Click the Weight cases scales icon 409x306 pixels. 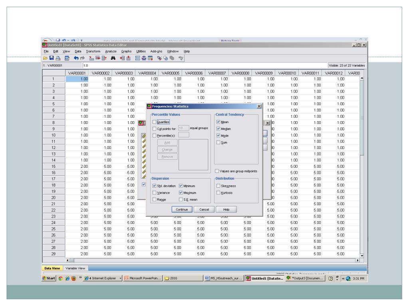click(x=144, y=58)
